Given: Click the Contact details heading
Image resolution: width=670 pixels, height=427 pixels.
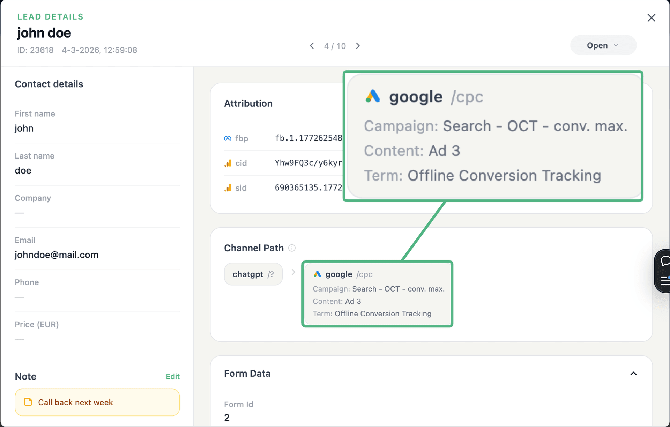Looking at the screenshot, I should (x=49, y=84).
